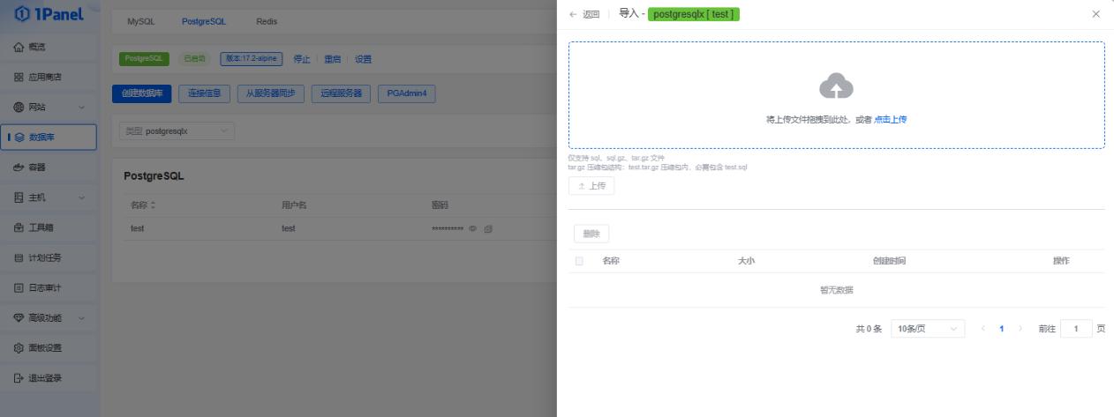Click 创建数据库 create database button
1114x417 pixels.
141,93
